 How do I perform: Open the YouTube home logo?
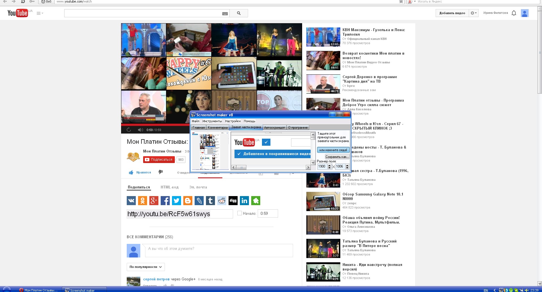[x=18, y=13]
